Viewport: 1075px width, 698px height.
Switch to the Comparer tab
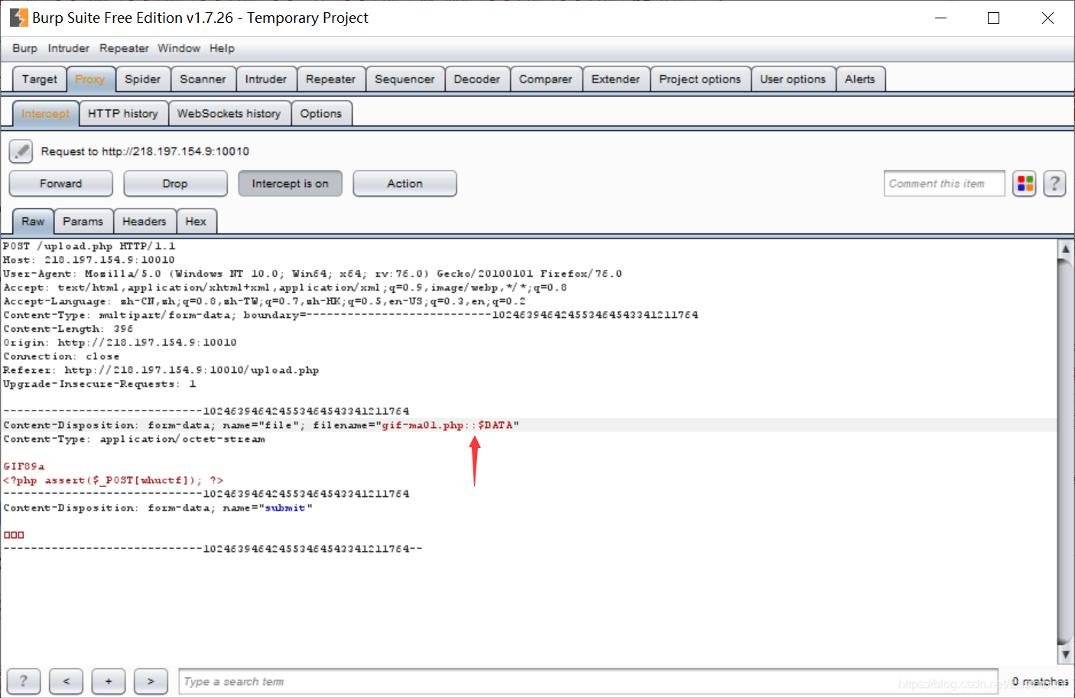click(x=546, y=80)
